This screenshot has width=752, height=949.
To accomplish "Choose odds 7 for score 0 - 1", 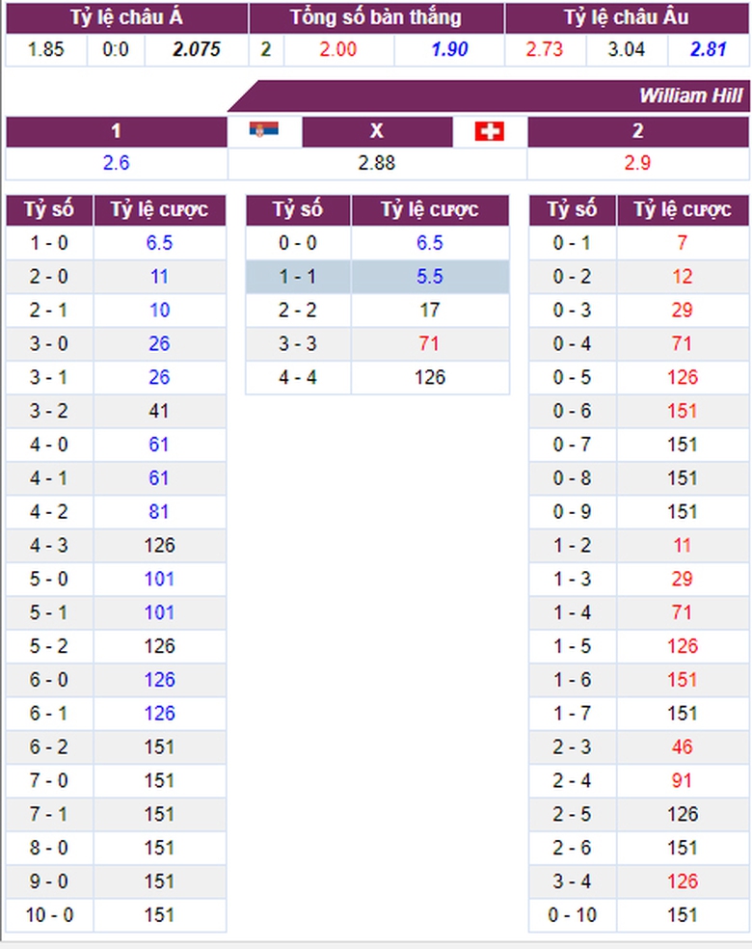I will [x=682, y=243].
